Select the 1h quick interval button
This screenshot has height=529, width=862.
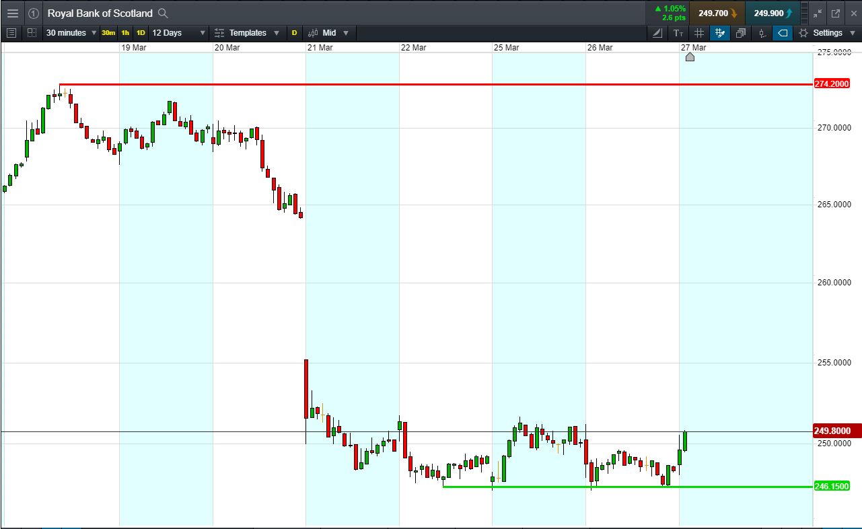125,33
